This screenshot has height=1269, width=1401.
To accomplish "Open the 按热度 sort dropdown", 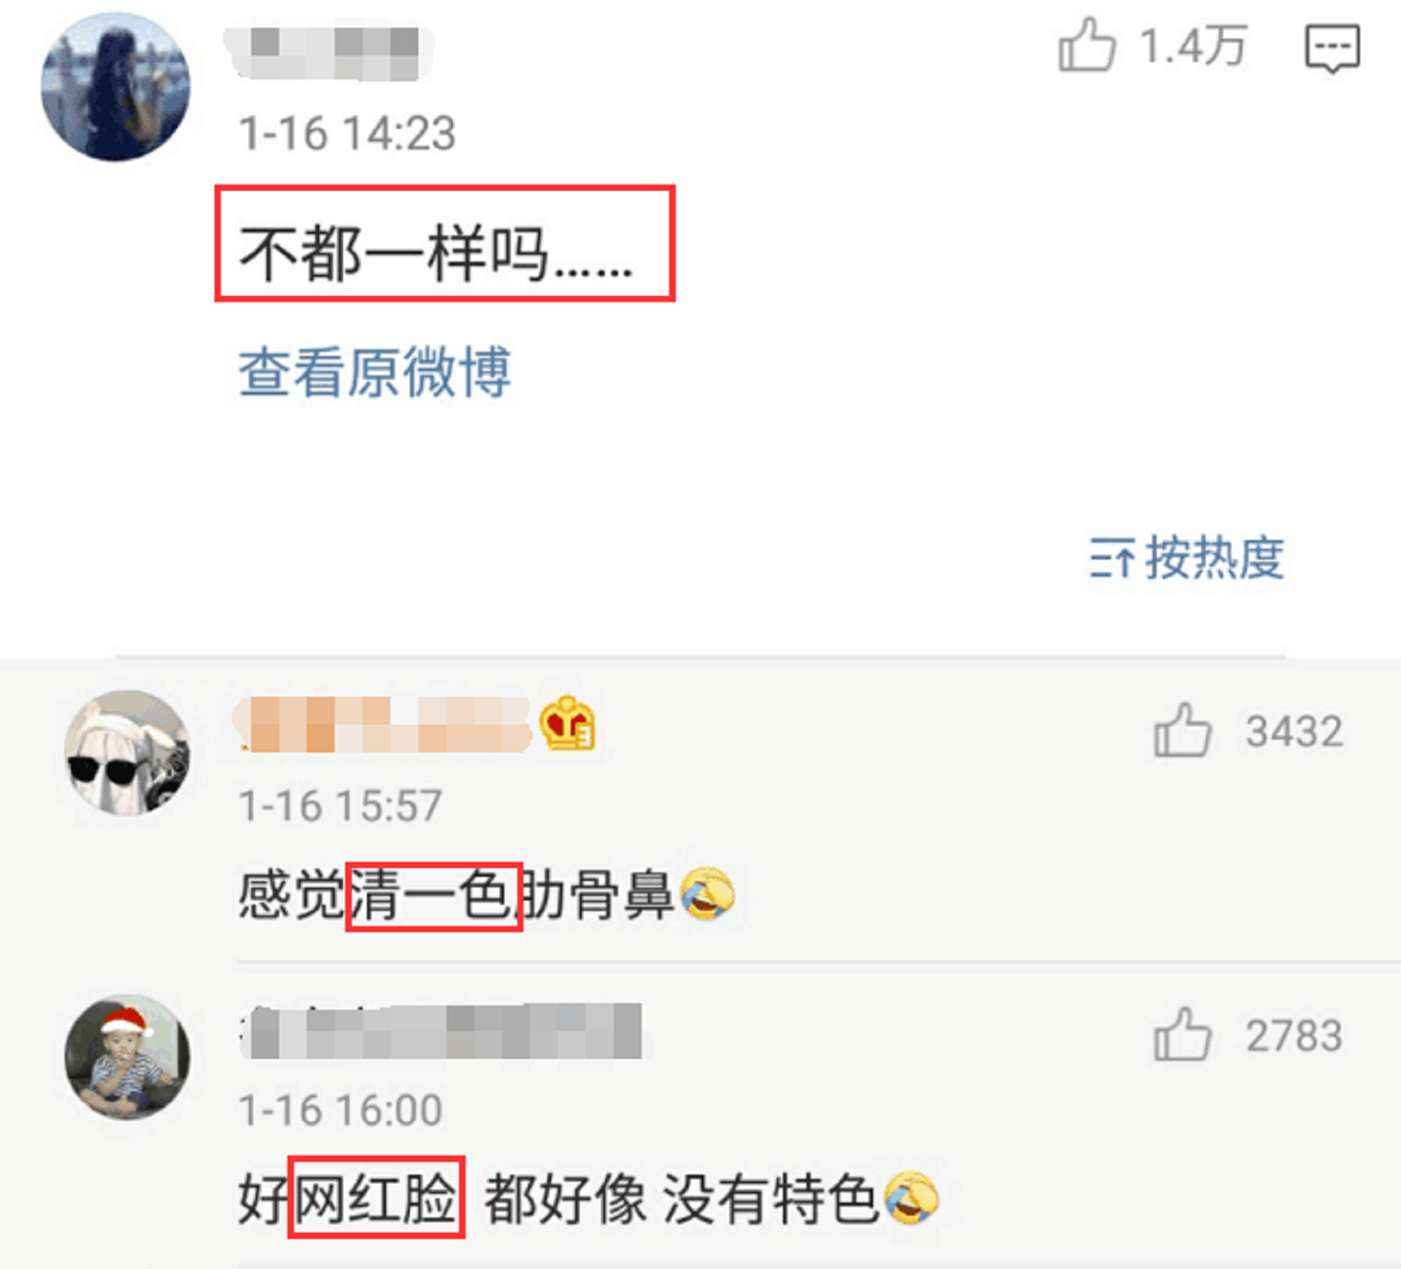I will click(1186, 557).
